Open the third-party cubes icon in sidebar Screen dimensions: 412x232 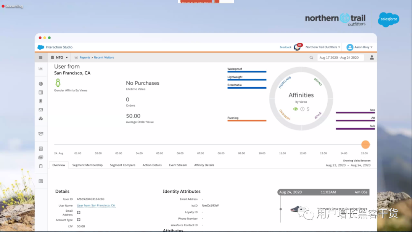41,119
